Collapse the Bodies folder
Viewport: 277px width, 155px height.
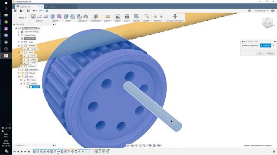pos(21,83)
